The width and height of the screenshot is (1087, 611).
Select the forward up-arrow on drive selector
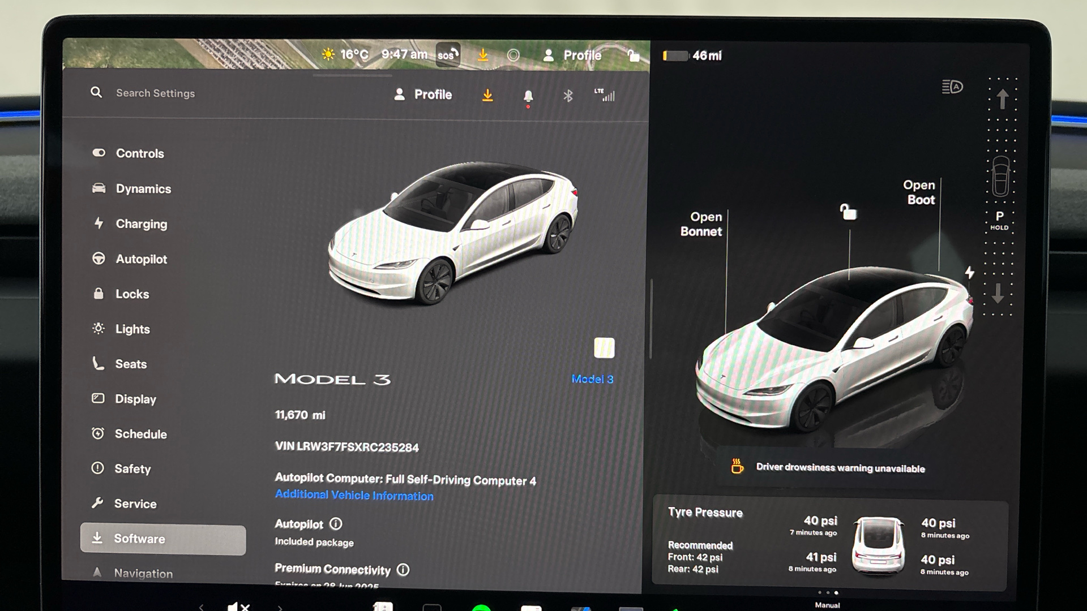pyautogui.click(x=1002, y=98)
